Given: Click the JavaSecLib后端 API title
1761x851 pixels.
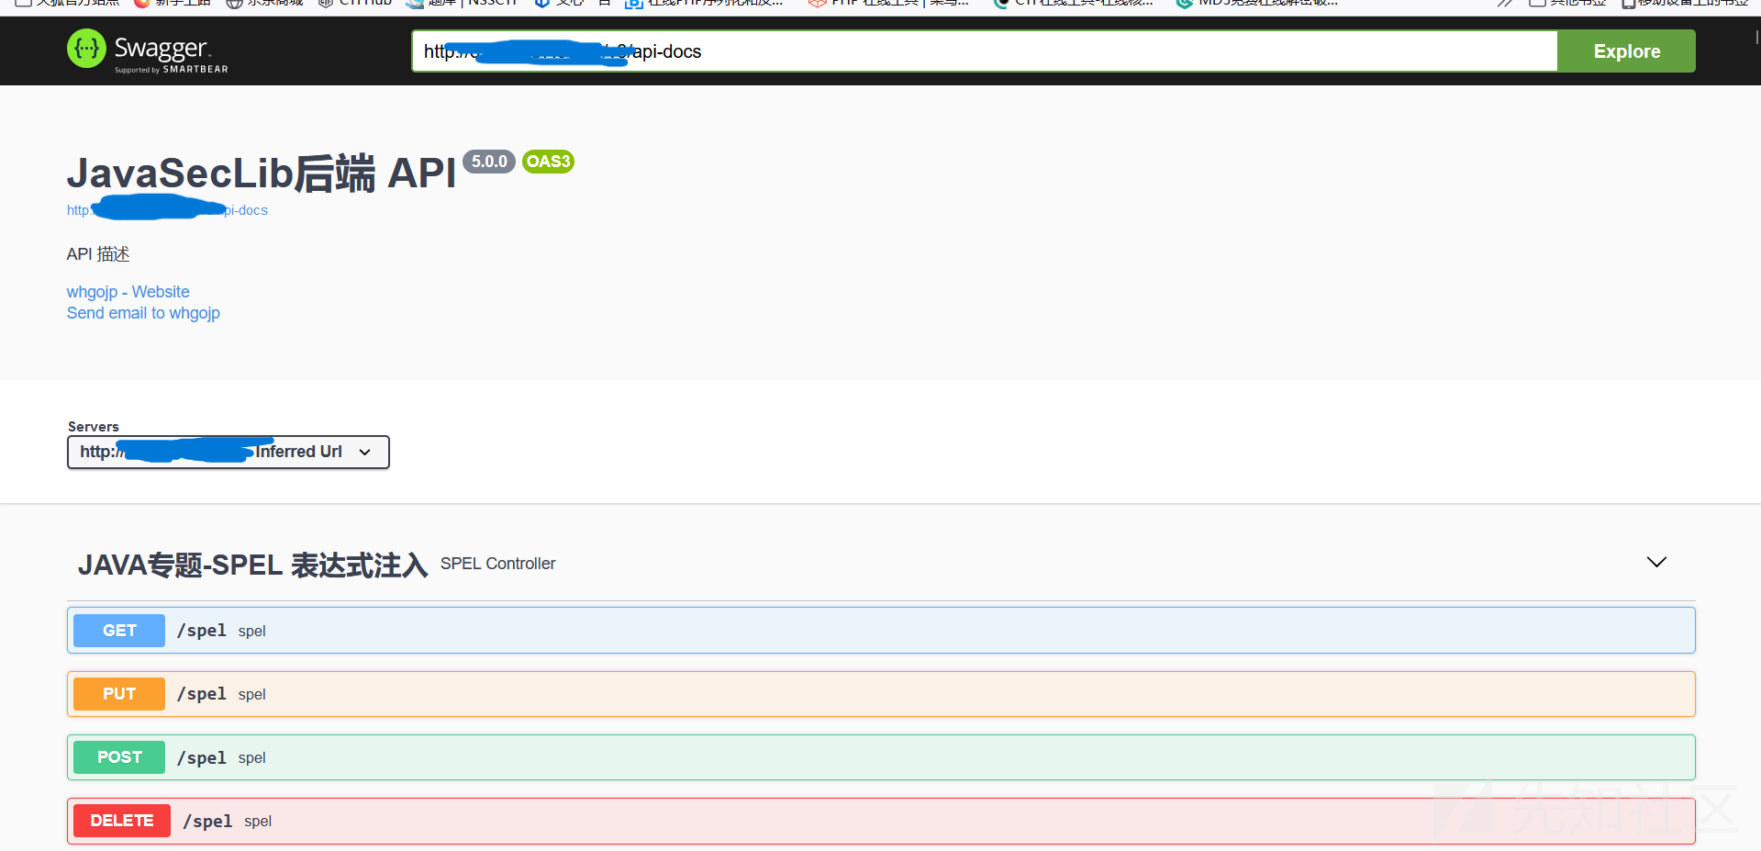Looking at the screenshot, I should pos(262,173).
